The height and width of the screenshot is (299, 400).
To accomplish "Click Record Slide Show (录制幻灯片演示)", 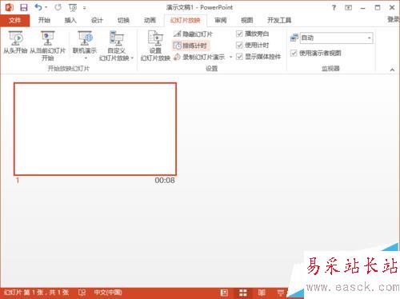I will 199,57.
